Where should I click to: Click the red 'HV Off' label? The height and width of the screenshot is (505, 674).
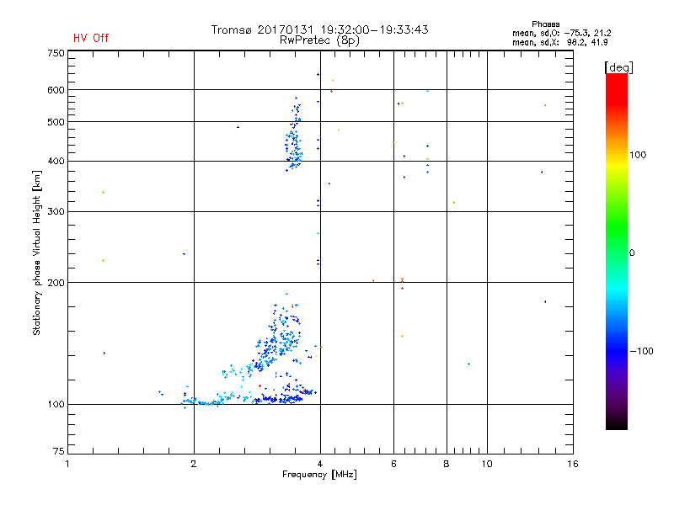pos(91,38)
